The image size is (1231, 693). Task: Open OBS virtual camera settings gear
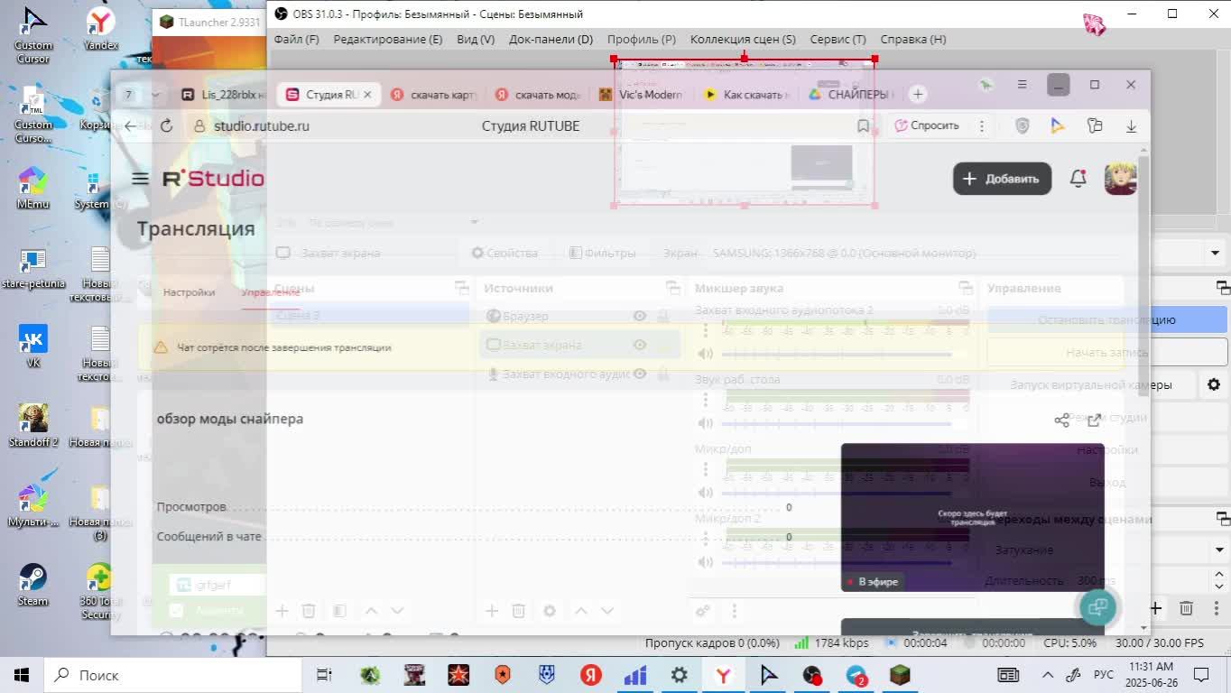pos(1214,384)
